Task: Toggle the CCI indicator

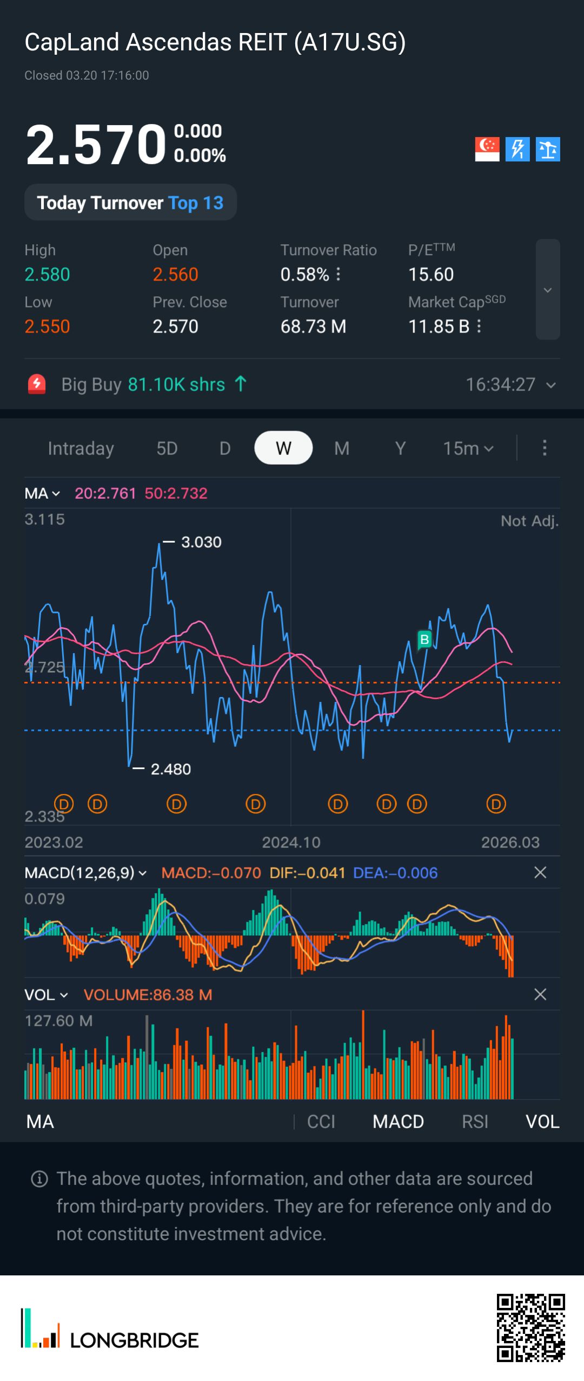Action: pyautogui.click(x=321, y=1122)
